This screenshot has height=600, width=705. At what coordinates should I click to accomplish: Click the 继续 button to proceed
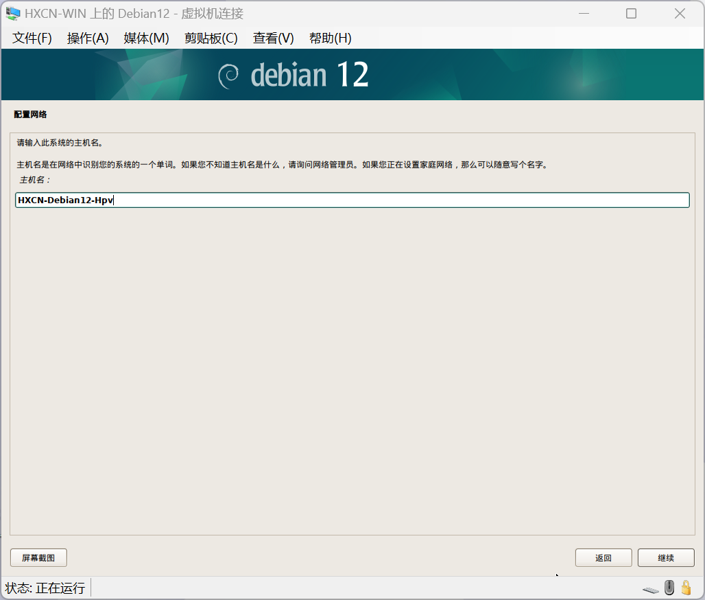pyautogui.click(x=666, y=557)
